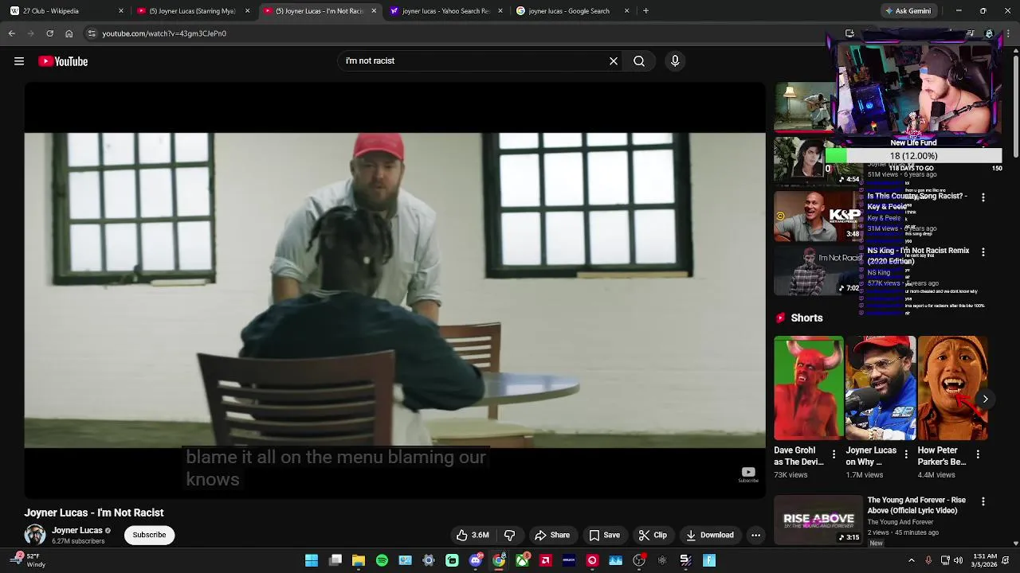
Task: Click the video player frame
Action: point(394,290)
